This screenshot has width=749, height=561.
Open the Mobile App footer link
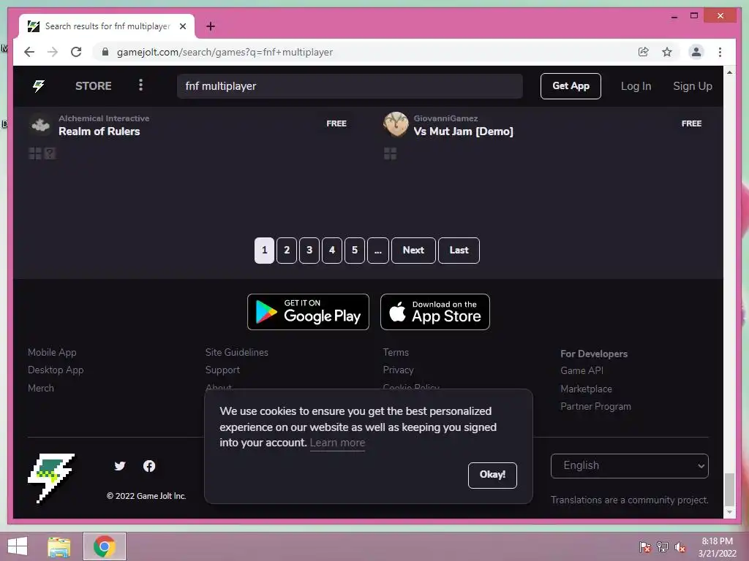pos(52,353)
